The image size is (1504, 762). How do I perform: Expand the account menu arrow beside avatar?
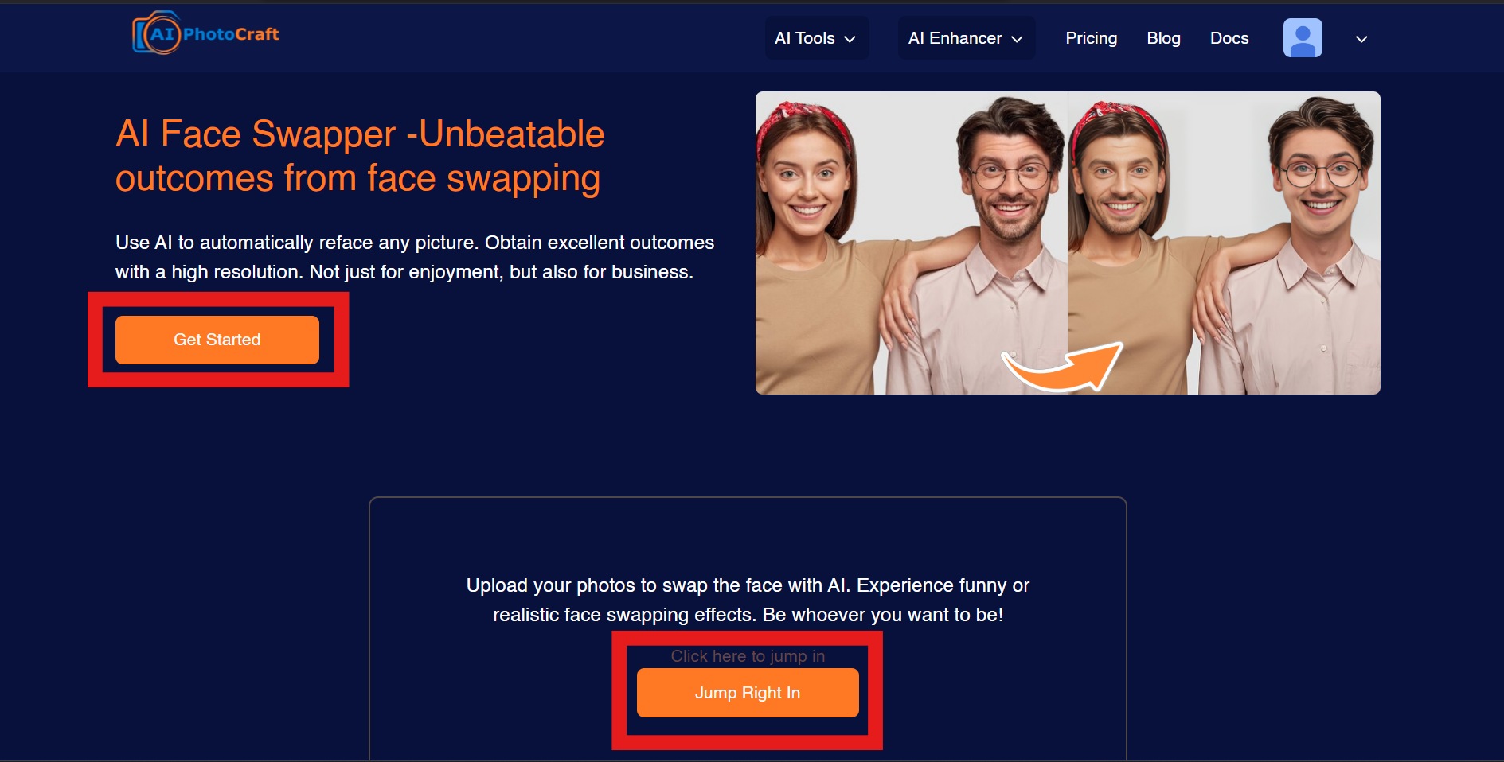[x=1361, y=39]
